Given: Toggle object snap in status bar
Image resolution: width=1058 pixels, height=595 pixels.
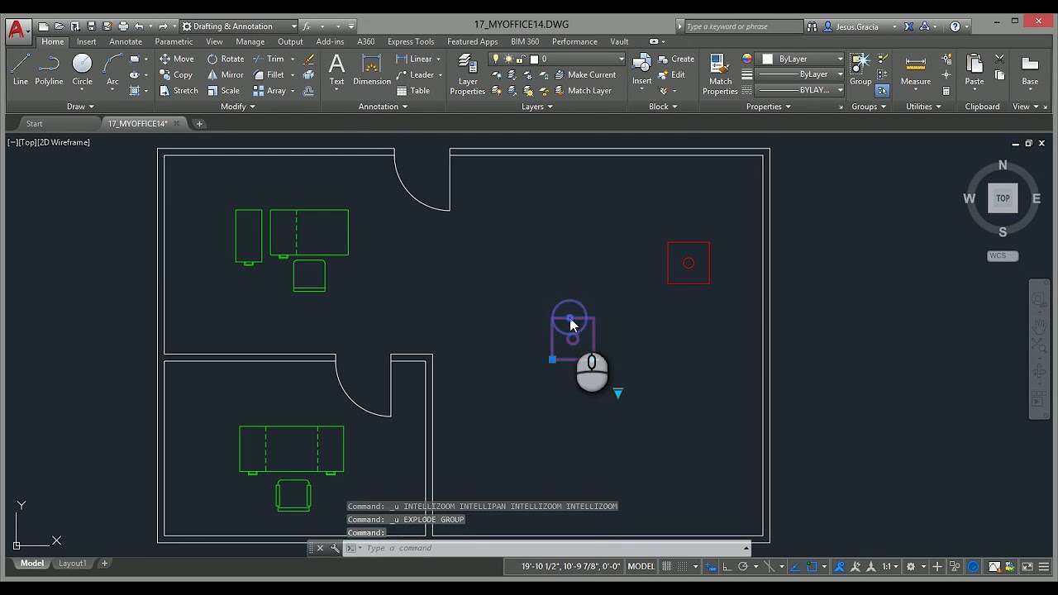Looking at the screenshot, I should coord(812,567).
